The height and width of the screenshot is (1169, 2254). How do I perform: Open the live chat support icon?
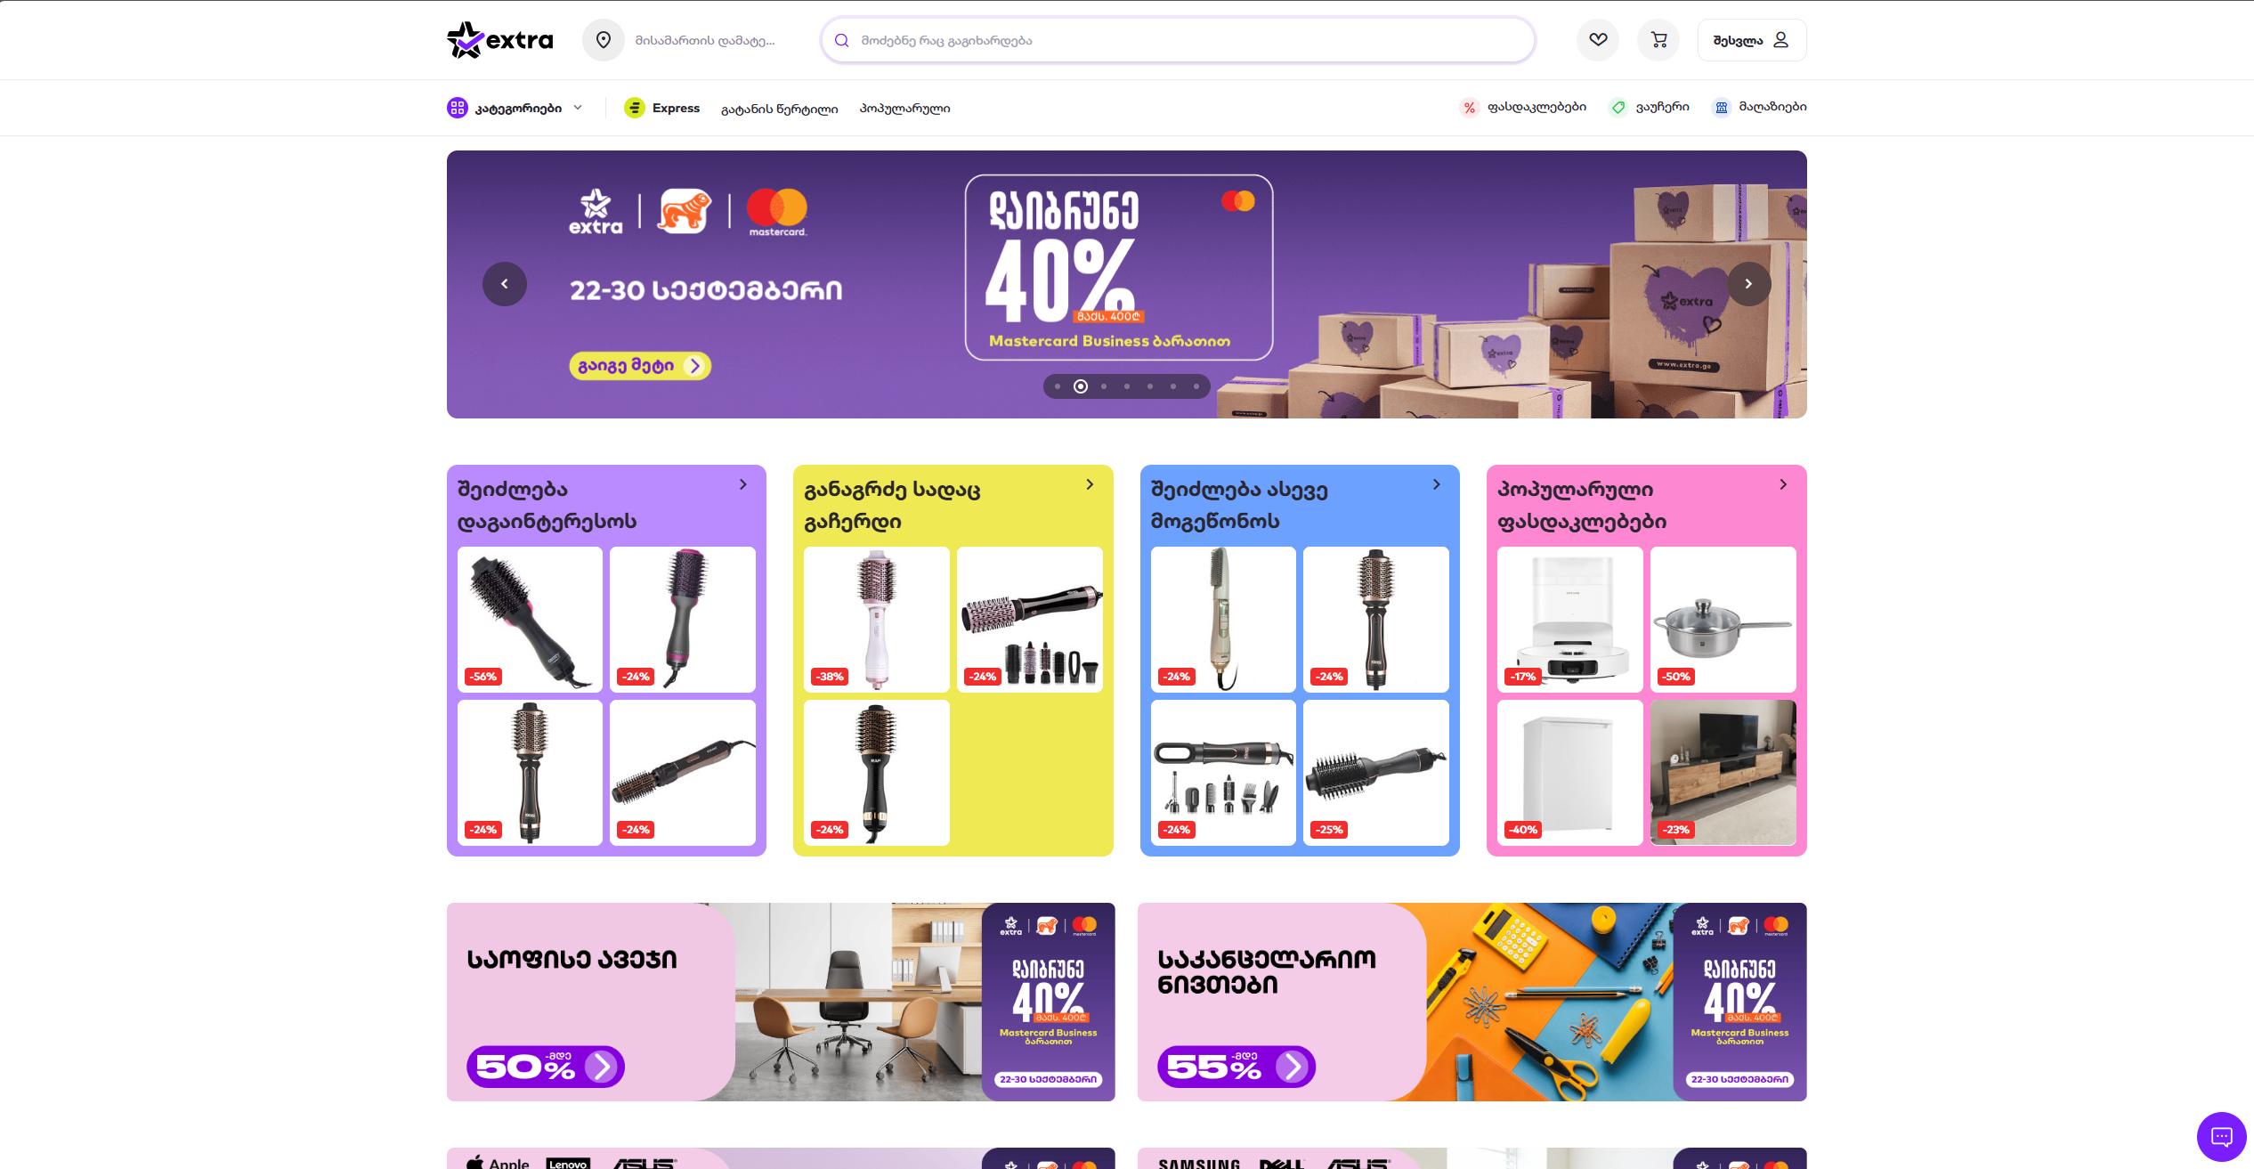pos(2221,1137)
